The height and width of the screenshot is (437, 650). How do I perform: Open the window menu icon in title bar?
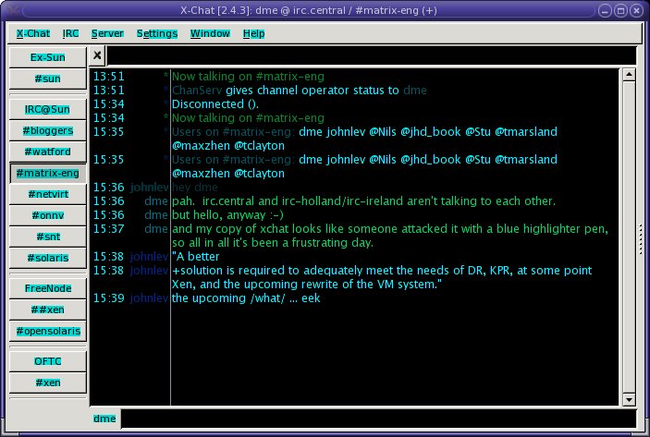coord(11,9)
